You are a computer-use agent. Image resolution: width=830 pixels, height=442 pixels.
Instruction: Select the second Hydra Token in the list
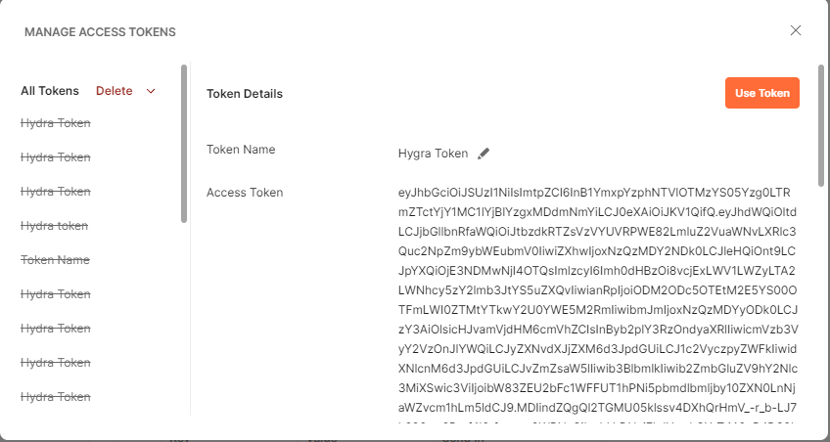click(x=56, y=157)
